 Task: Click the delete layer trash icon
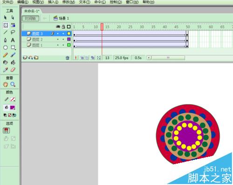point(68,58)
